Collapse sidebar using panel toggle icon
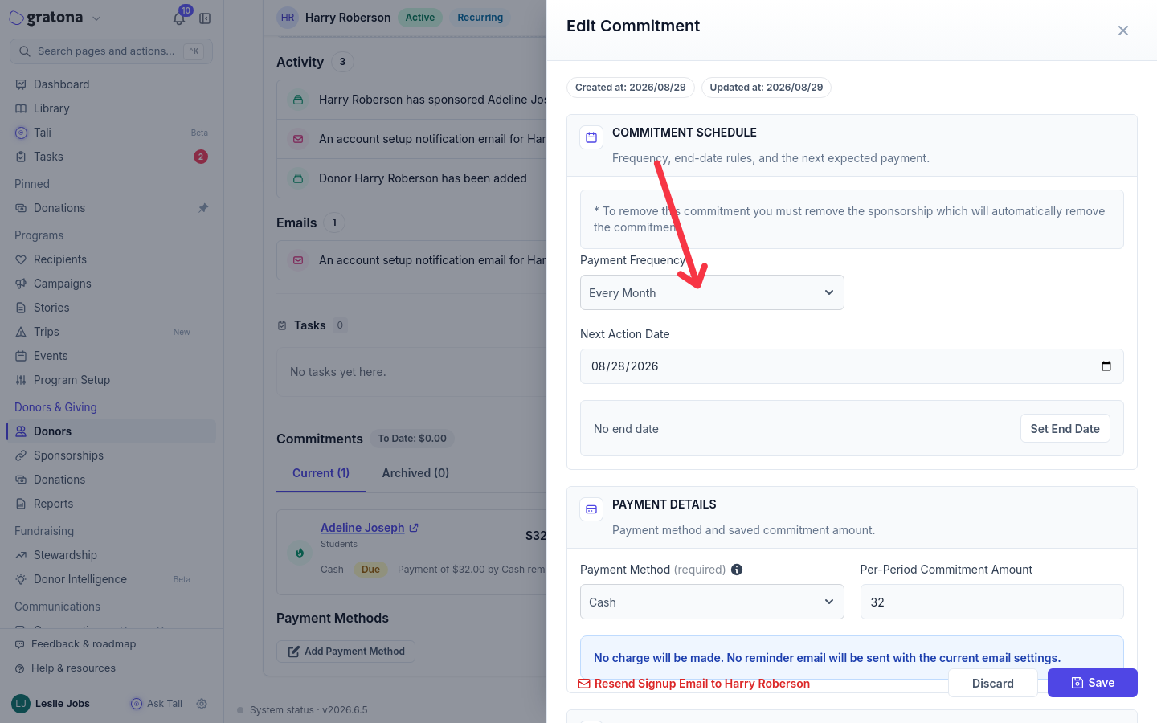Screen dimensions: 1157x723 [205, 18]
